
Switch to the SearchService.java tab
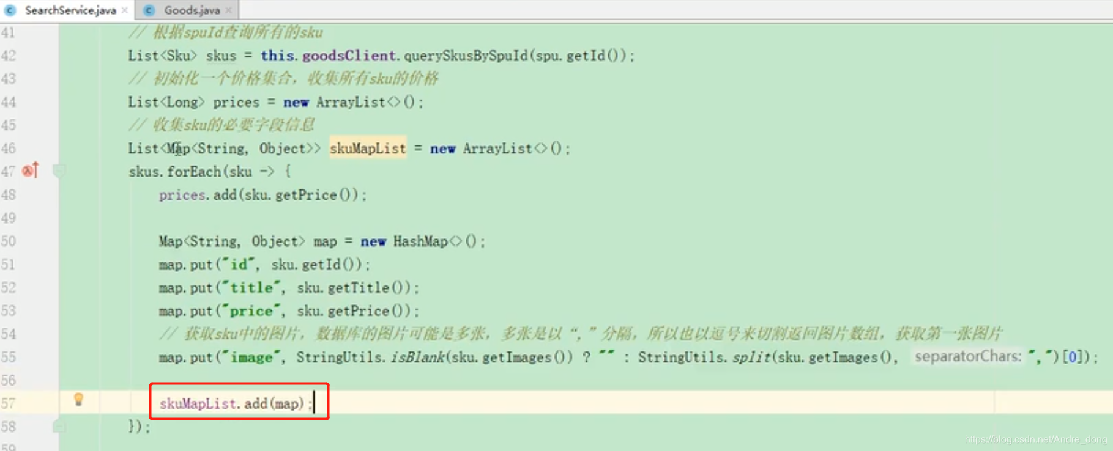[70, 10]
